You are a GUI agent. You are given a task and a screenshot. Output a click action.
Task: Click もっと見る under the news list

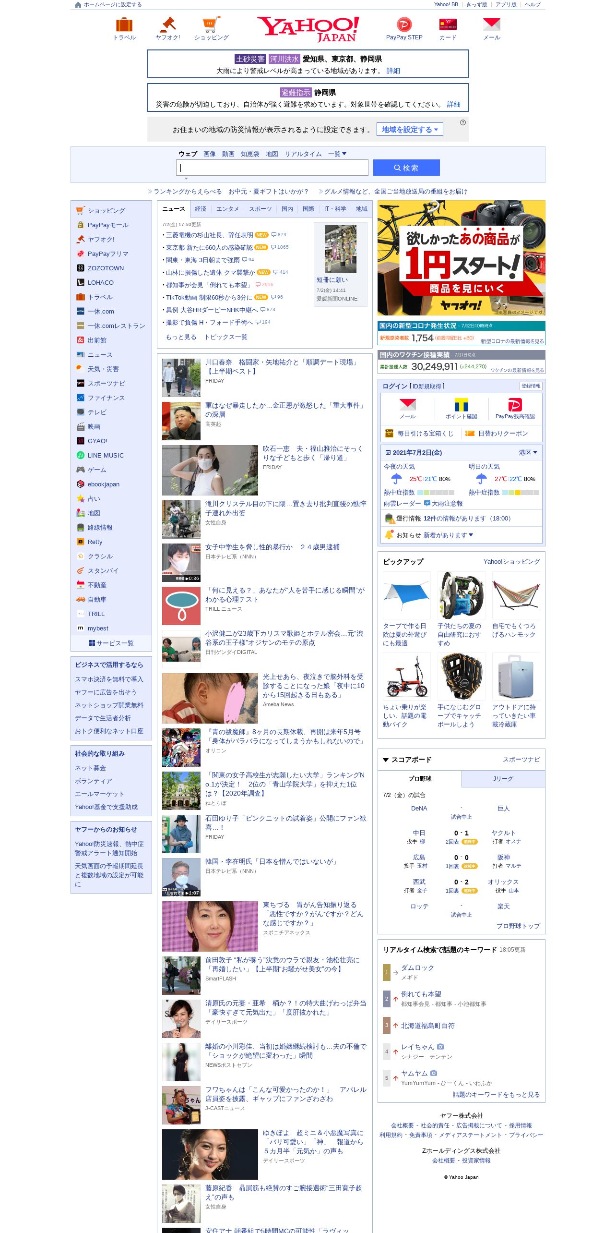tap(181, 337)
